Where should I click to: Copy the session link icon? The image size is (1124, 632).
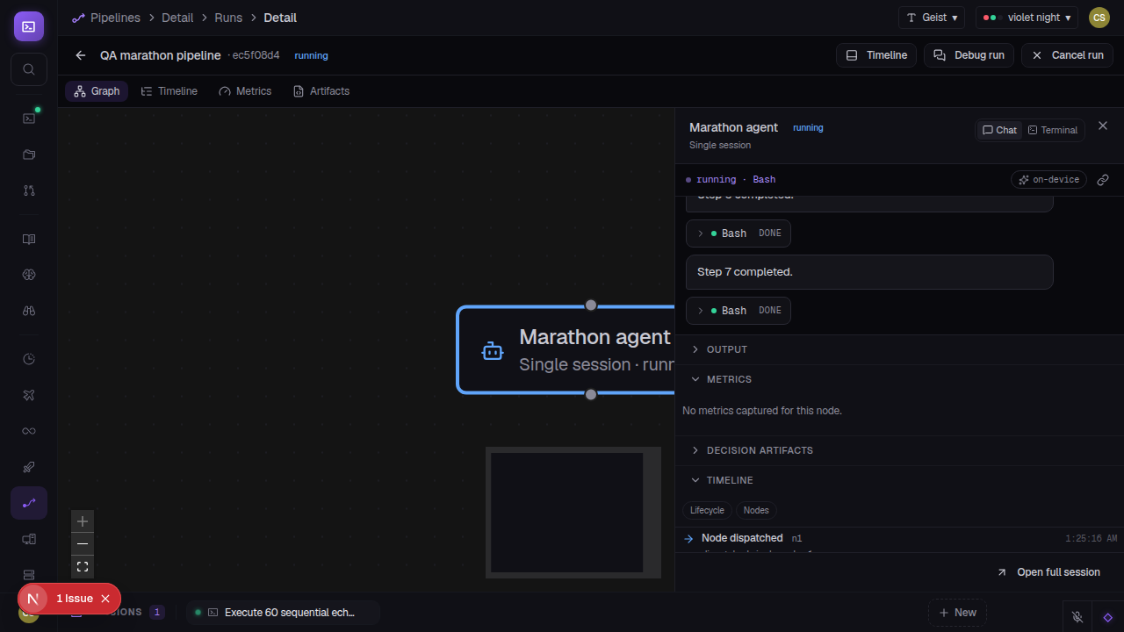tap(1103, 180)
